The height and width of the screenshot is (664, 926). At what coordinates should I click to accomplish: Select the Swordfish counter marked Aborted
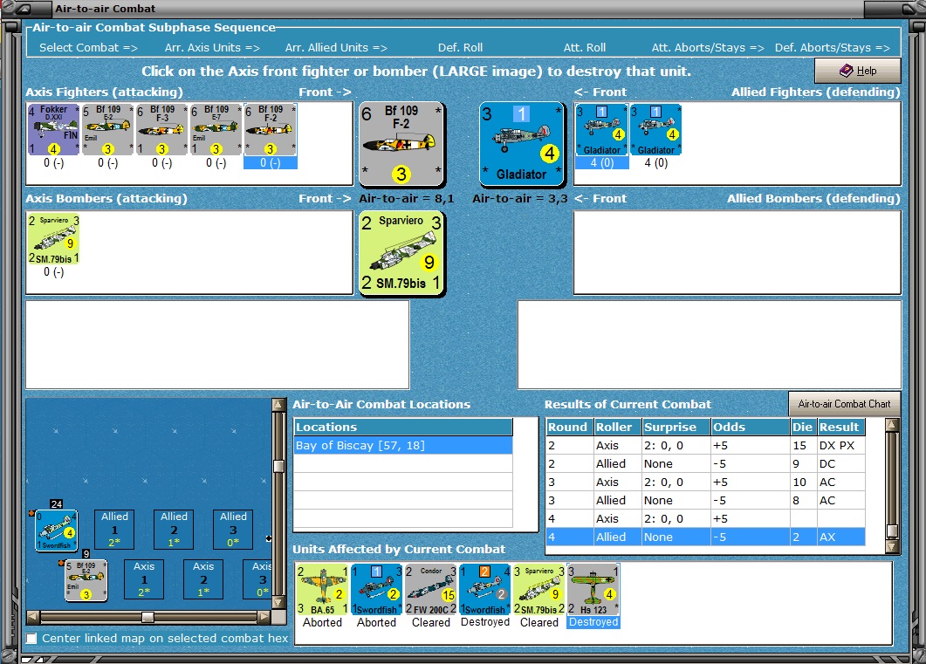point(376,590)
